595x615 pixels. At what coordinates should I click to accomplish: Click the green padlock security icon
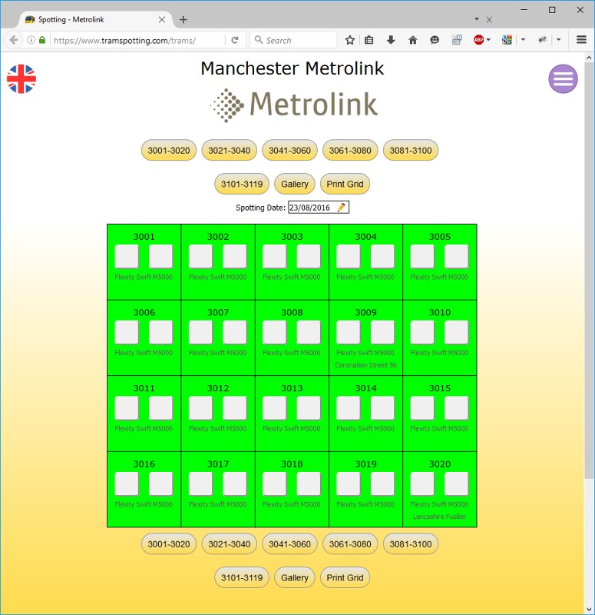coord(42,40)
